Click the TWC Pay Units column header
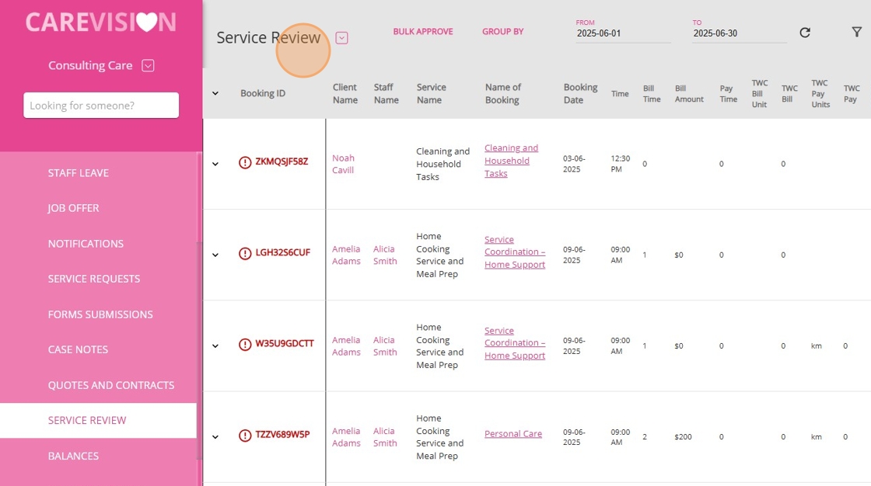This screenshot has height=486, width=871. [x=820, y=94]
